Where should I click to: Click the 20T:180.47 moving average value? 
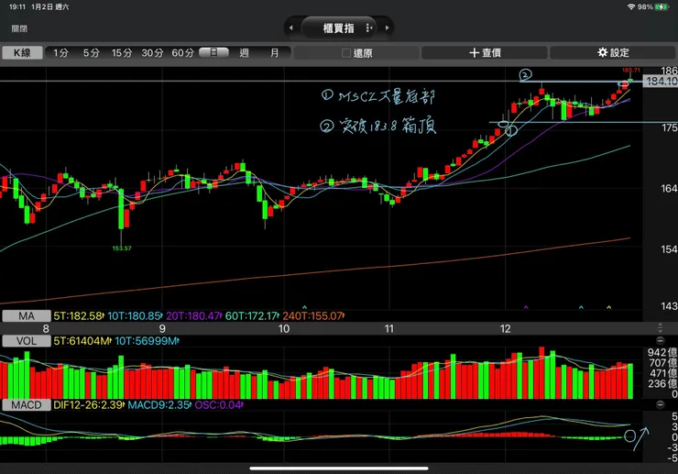click(x=194, y=316)
